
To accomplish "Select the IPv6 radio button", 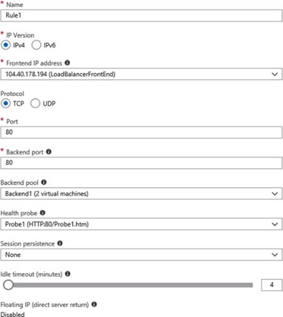I will tap(36, 46).
